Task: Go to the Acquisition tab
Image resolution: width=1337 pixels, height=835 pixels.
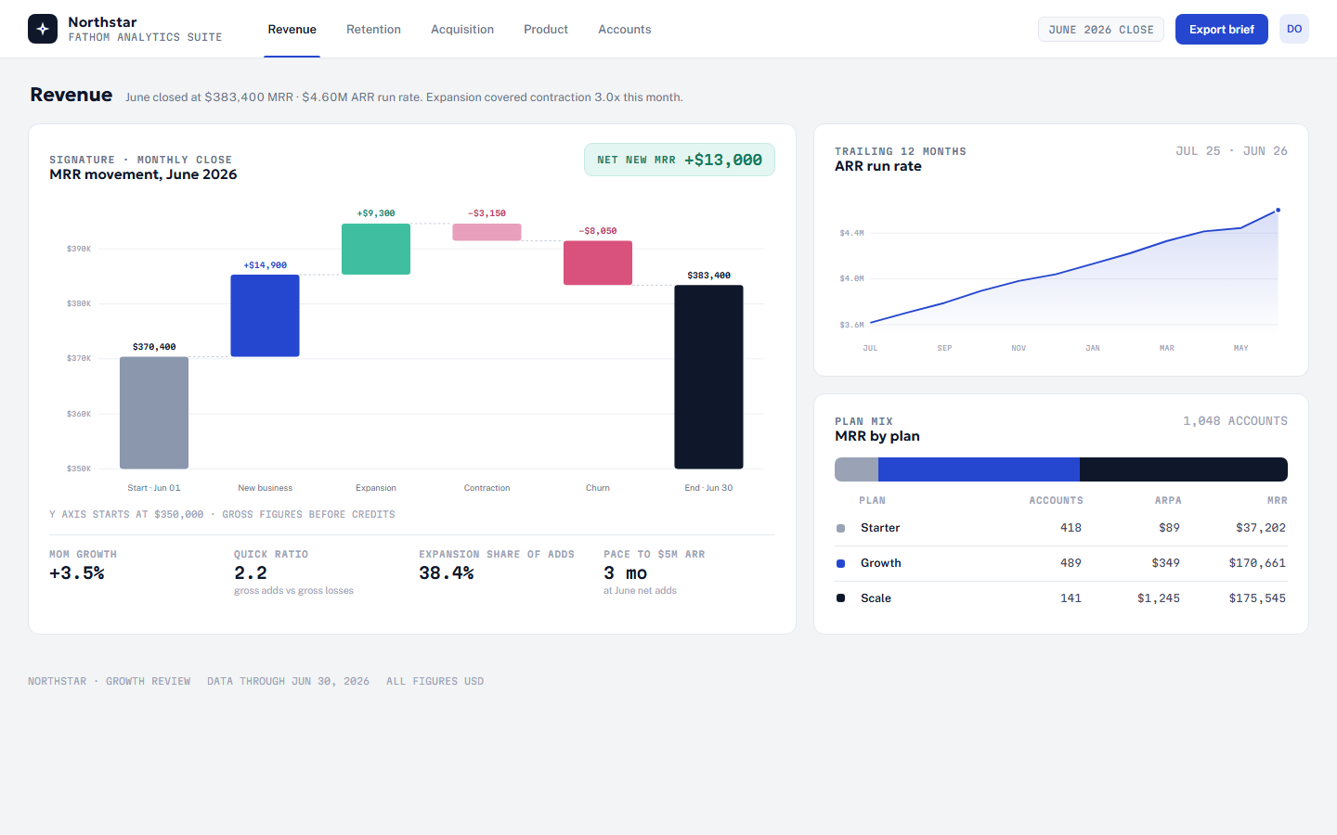Action: (462, 30)
